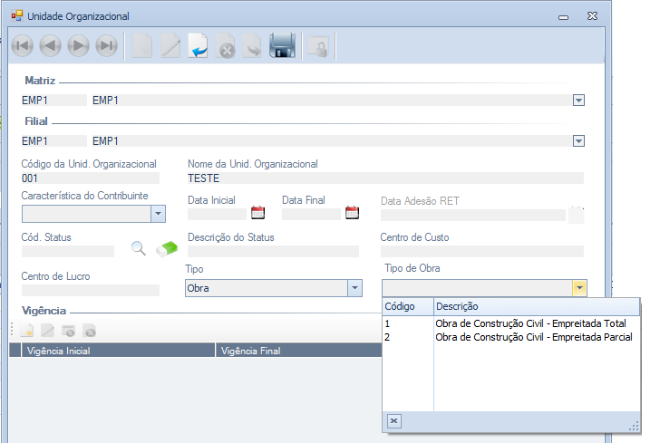
Task: Open the Data Inicial calendar picker
Action: point(257,214)
